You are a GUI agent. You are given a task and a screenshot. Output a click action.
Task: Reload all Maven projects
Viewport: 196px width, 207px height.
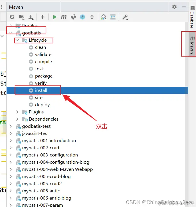(12, 17)
